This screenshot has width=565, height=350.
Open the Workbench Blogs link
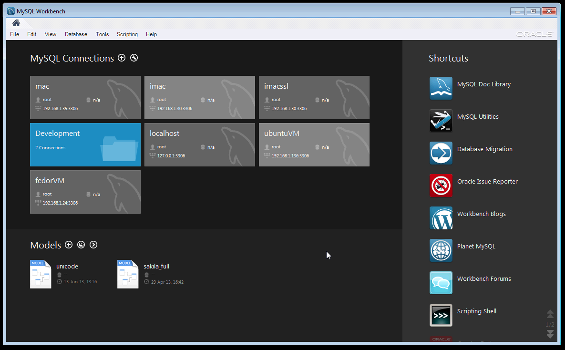tap(481, 214)
